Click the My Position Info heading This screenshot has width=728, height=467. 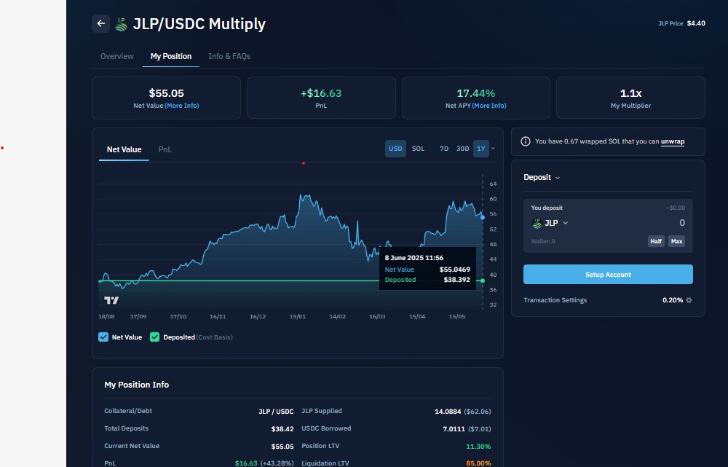(137, 385)
